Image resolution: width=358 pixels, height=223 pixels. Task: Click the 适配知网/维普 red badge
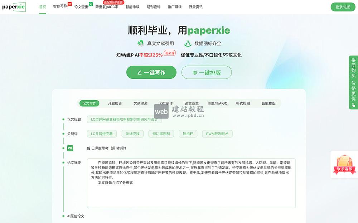113,2
